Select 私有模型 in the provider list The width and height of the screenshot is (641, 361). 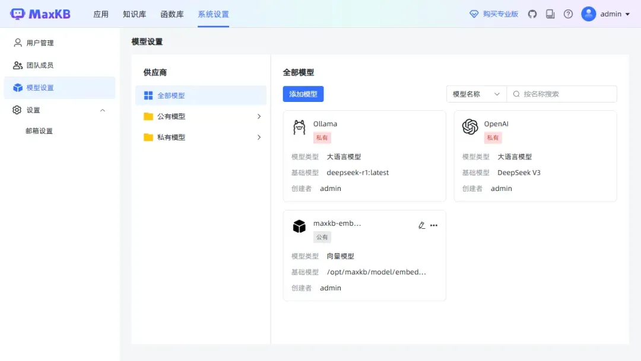(201, 137)
